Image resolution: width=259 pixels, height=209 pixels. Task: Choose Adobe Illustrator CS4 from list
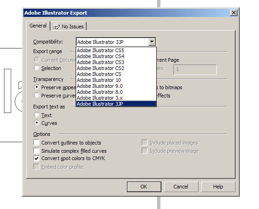pyautogui.click(x=116, y=56)
